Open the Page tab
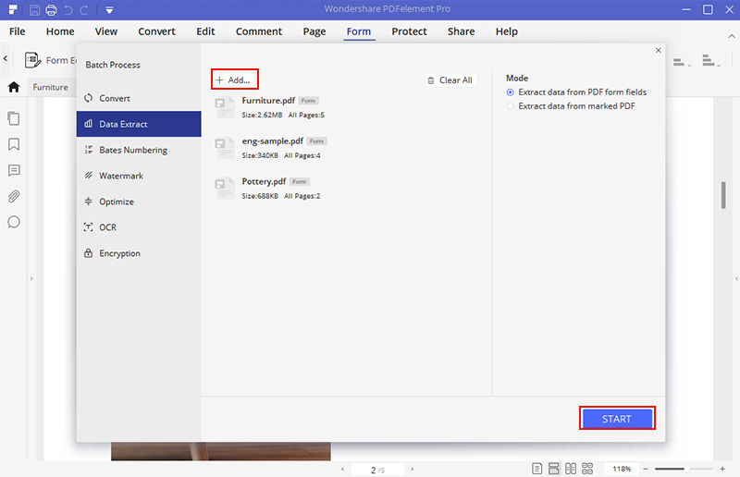740x477 pixels. [314, 31]
